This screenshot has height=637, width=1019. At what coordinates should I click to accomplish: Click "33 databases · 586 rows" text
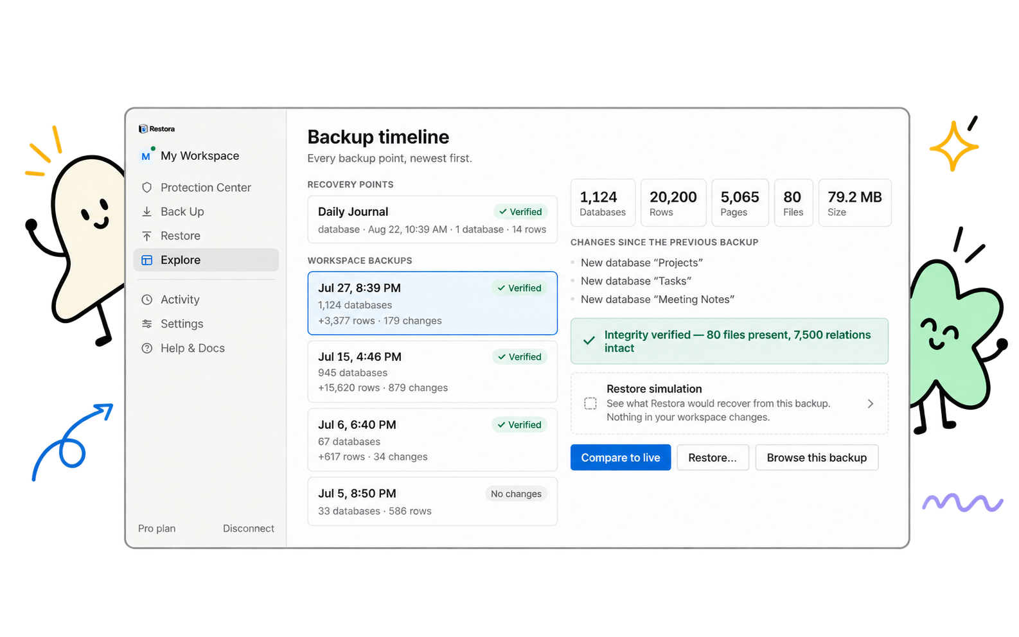pos(375,511)
